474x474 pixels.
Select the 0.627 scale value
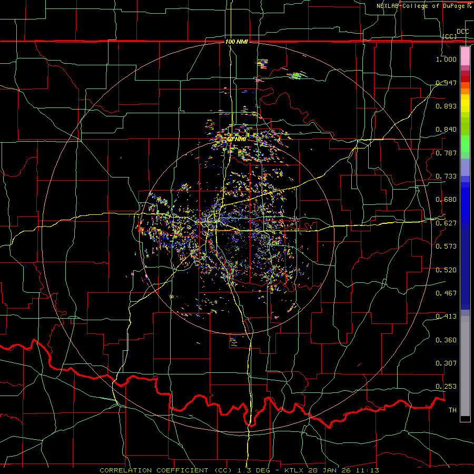click(446, 223)
